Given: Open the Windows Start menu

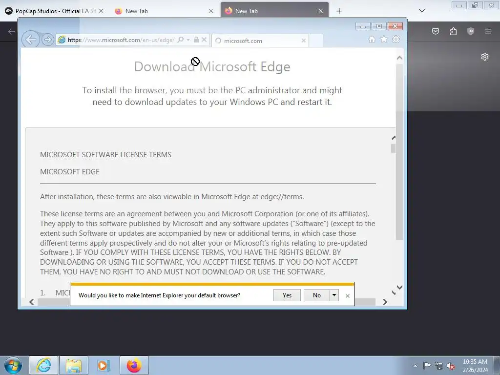Looking at the screenshot, I should [13, 365].
